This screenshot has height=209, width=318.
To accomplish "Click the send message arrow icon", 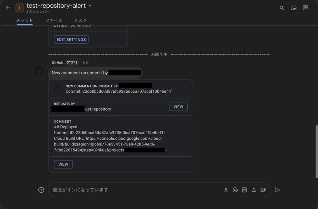I will pos(278,190).
